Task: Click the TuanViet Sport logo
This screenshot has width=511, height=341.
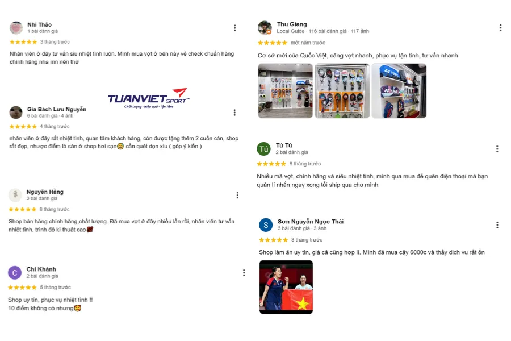Action: pyautogui.click(x=148, y=98)
